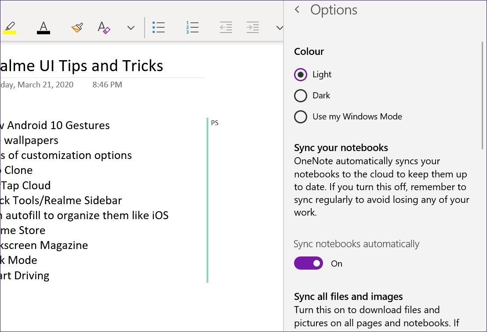The height and width of the screenshot is (332, 487).
Task: Expand the paragraph options chevron
Action: (280, 28)
